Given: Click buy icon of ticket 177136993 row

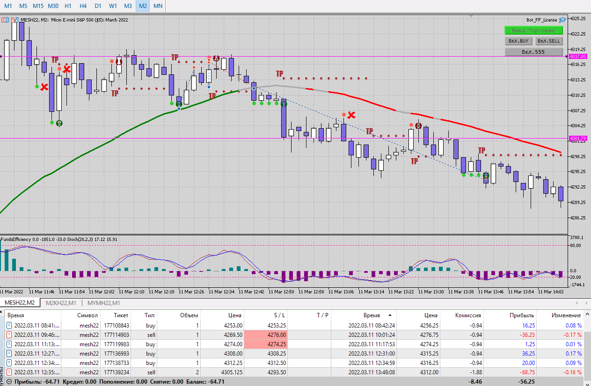Looking at the screenshot, I should 9,353.
